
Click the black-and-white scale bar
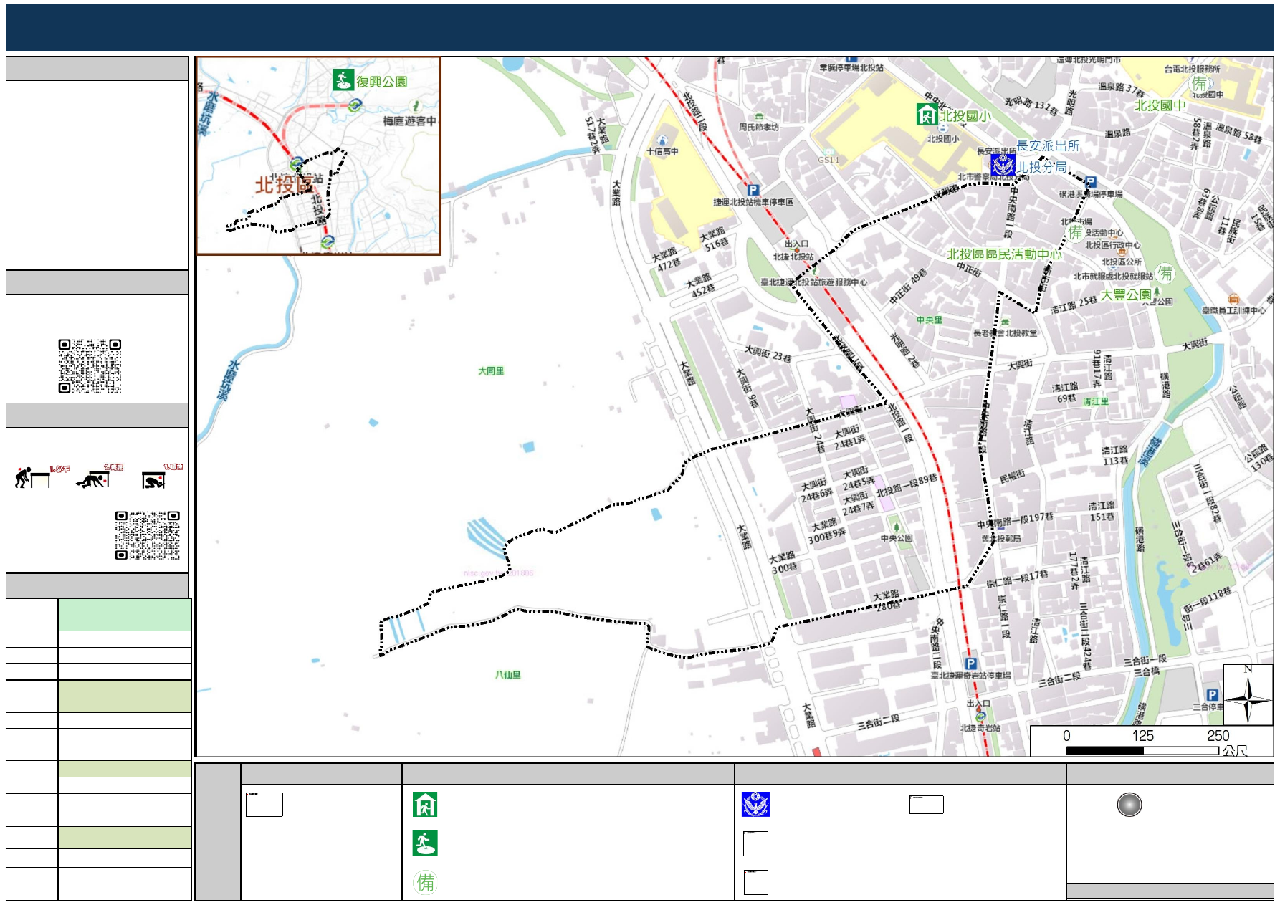click(x=1142, y=750)
